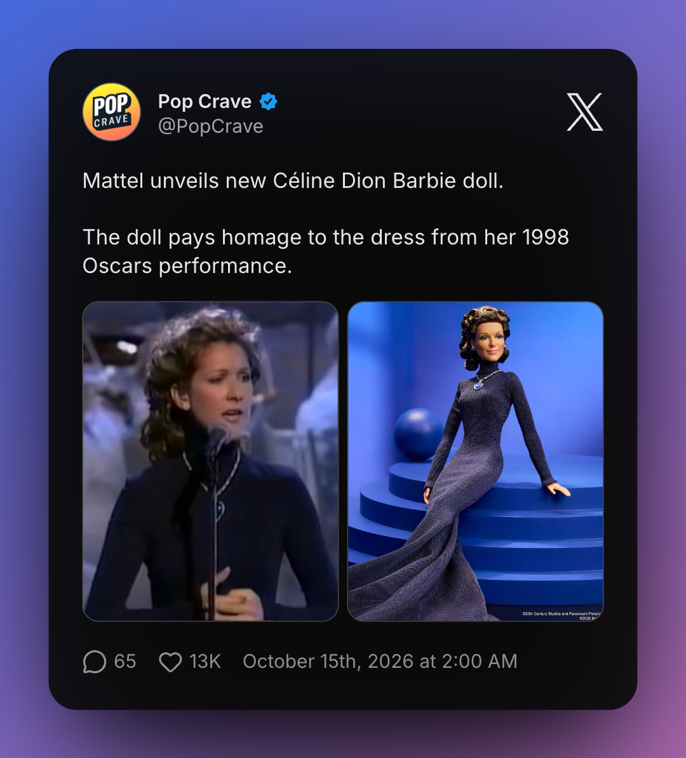Click the year '1998' in the tweet text
Screen dimensions: 686x758
click(546, 237)
